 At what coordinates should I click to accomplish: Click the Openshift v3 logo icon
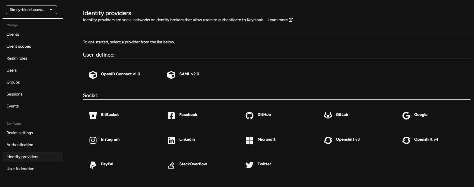328,140
